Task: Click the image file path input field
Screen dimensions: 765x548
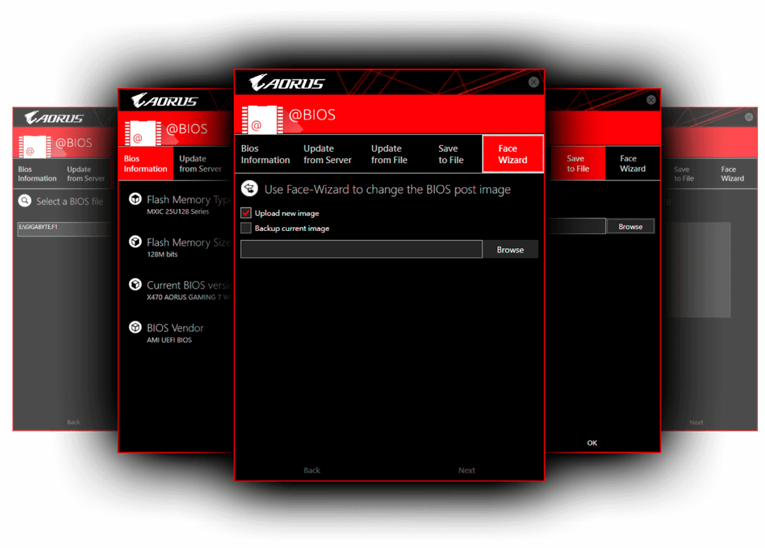Action: click(361, 250)
